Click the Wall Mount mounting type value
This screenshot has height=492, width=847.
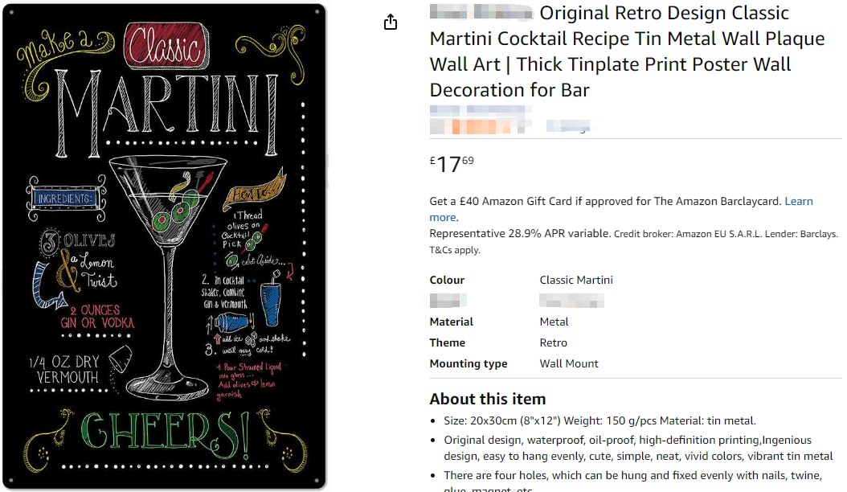pos(569,363)
